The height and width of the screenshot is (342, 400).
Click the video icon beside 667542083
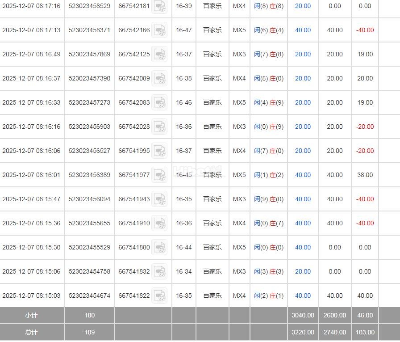pyautogui.click(x=159, y=102)
